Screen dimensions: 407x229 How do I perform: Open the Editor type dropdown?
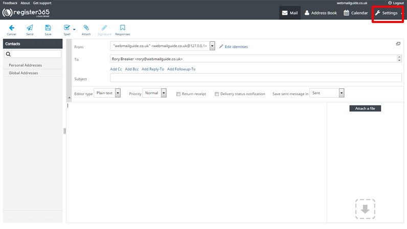tap(107, 93)
